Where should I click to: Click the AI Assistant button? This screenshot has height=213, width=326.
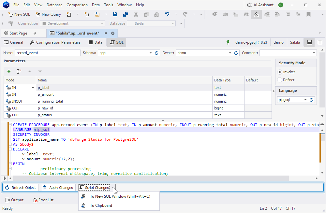260,5
